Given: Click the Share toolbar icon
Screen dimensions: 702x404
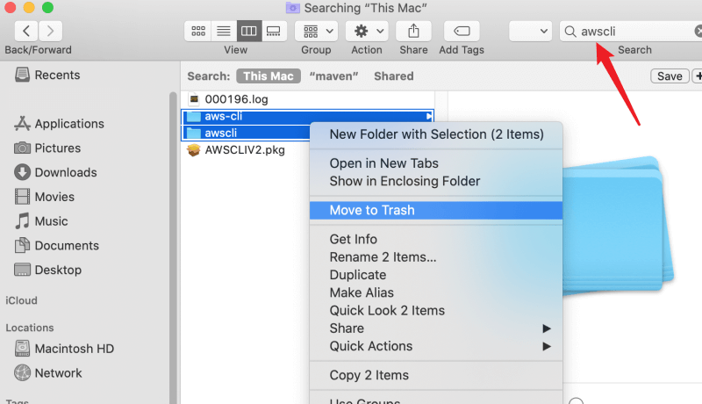Looking at the screenshot, I should tap(413, 31).
